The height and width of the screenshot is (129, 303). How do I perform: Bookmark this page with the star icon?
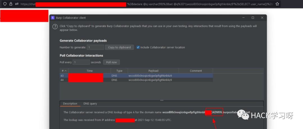(277, 4)
